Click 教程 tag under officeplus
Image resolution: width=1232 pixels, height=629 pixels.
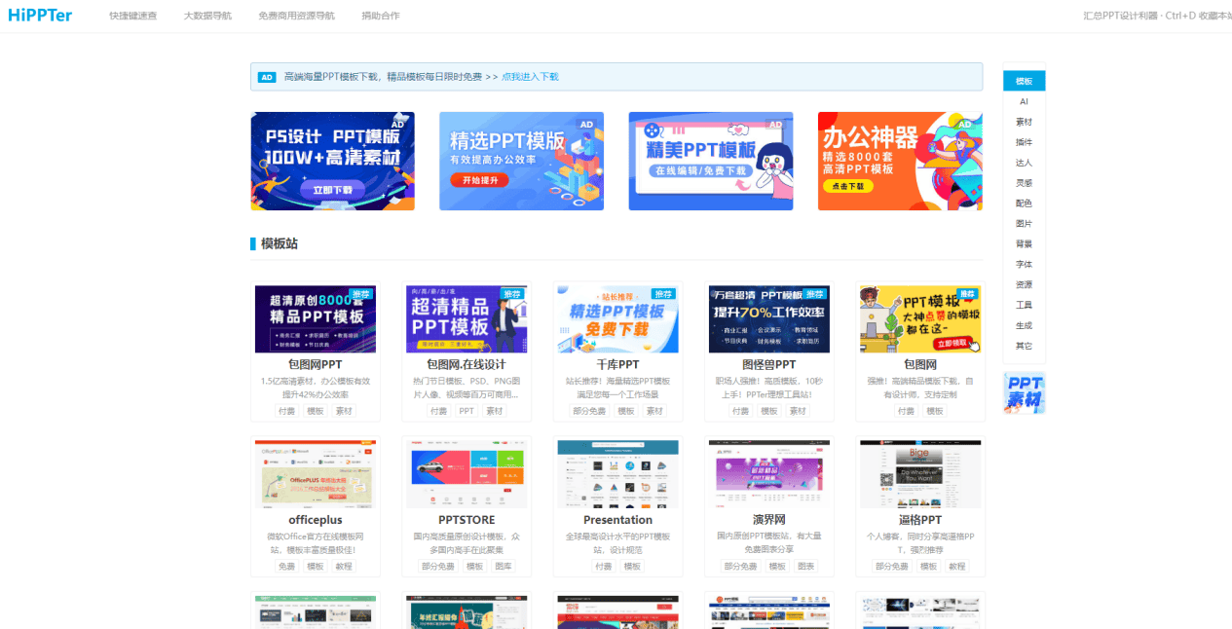pyautogui.click(x=344, y=566)
